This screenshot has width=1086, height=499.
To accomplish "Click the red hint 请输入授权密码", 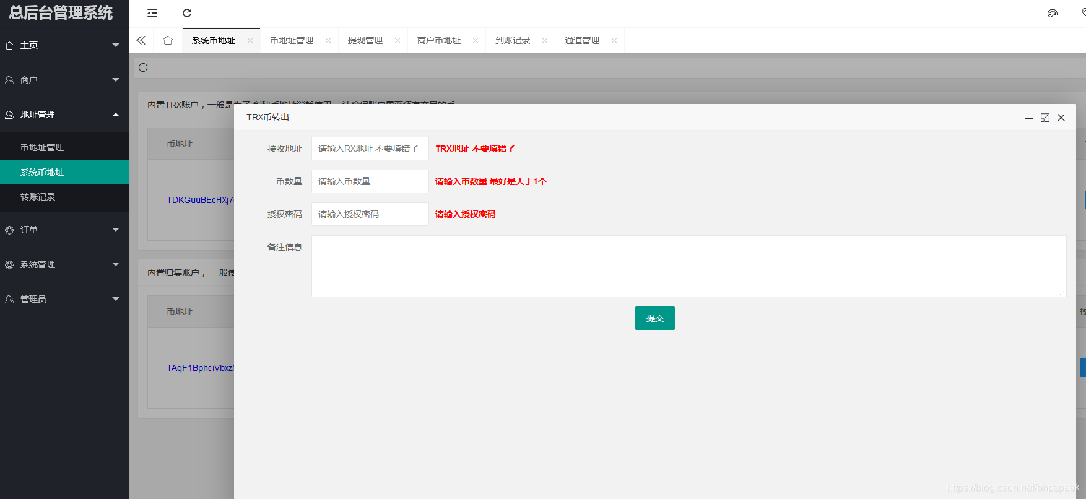I will (x=466, y=214).
